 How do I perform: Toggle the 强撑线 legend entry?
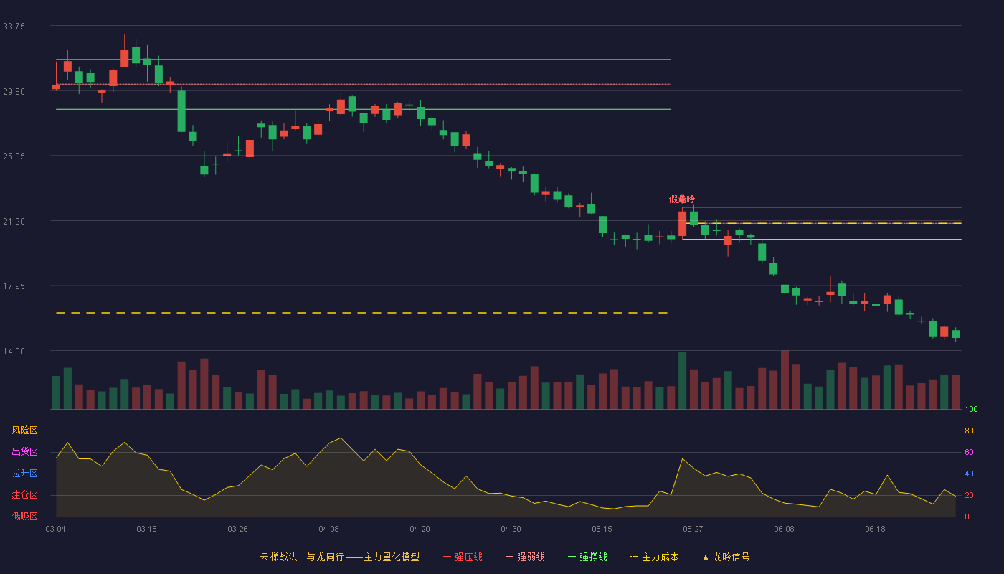pyautogui.click(x=587, y=557)
